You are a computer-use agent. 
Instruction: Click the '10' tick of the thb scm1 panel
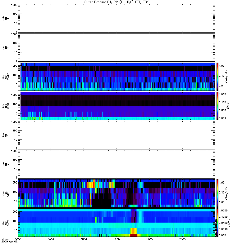tap(16, 113)
